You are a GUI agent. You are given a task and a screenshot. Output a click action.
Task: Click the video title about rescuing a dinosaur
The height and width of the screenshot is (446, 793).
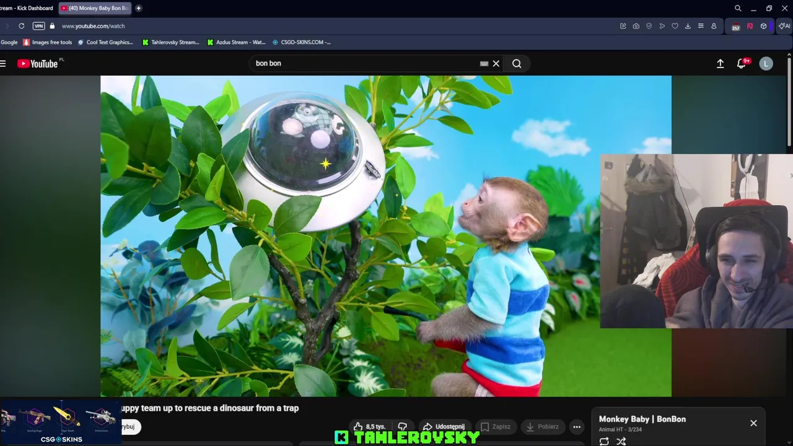point(209,408)
